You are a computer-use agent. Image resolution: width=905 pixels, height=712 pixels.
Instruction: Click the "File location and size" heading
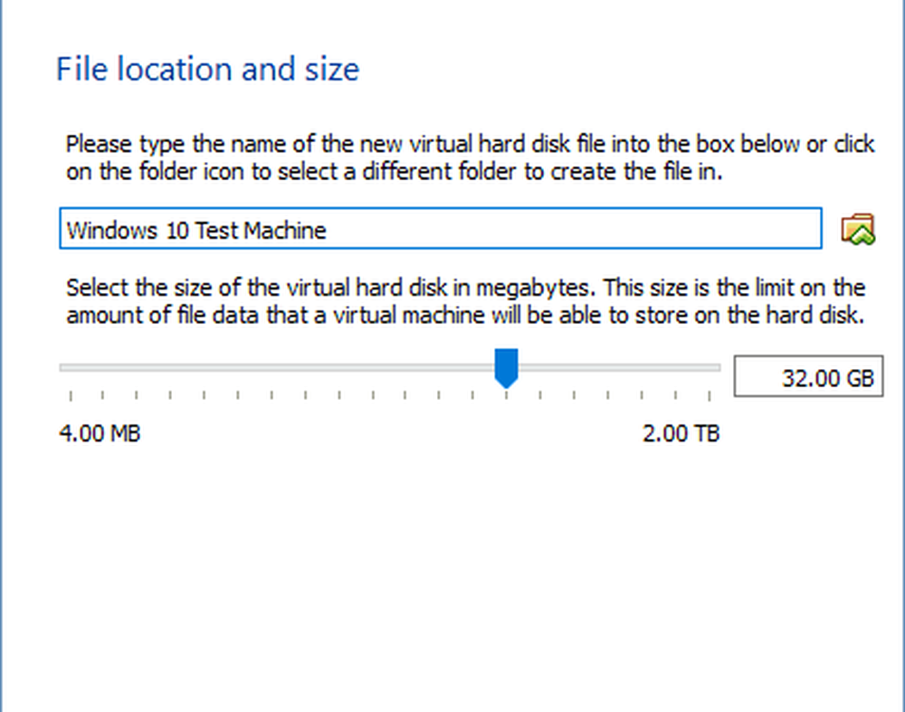point(207,70)
